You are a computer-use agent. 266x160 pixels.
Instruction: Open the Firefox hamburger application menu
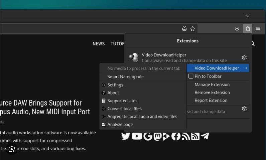258,28
